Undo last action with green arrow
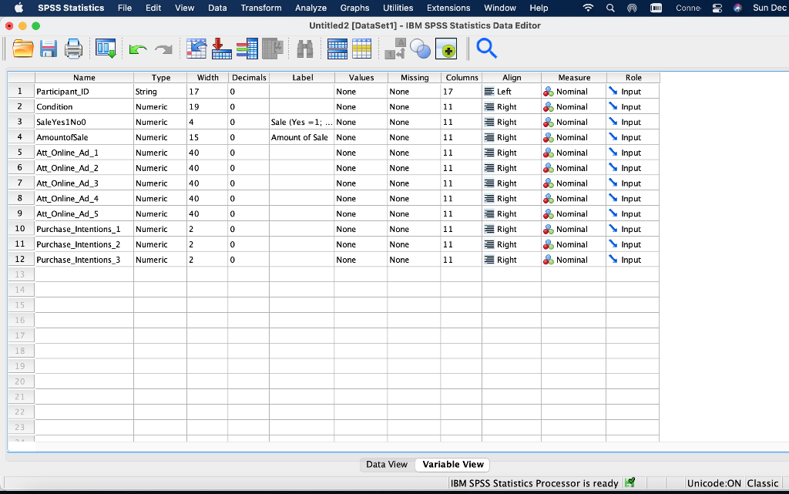Viewport: 789px width, 494px height. pyautogui.click(x=138, y=49)
